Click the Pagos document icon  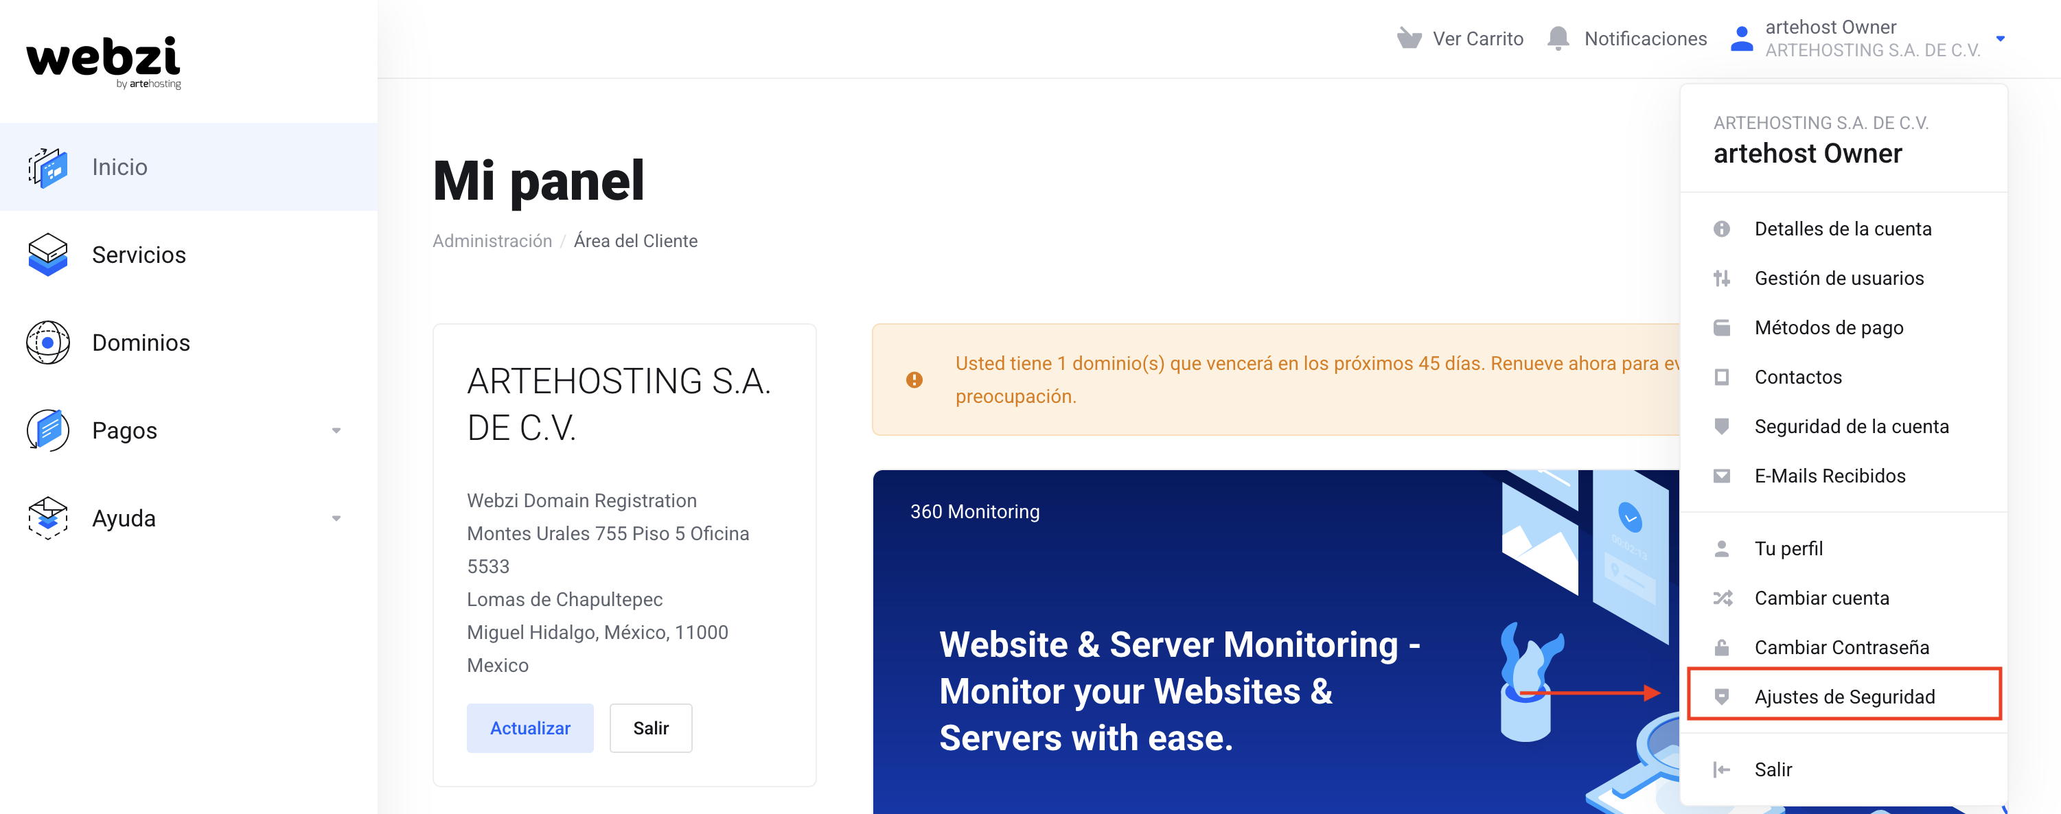(x=48, y=430)
